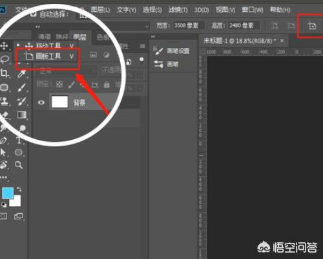
Task: Select the Horizontal Type tool
Action: click(x=19, y=141)
